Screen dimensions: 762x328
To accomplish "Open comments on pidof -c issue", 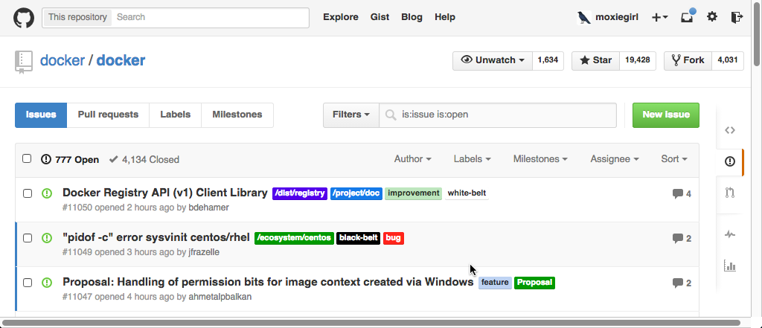I will (682, 238).
